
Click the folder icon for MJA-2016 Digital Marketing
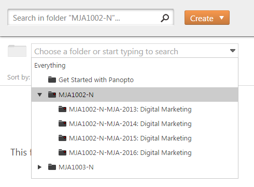(62, 152)
